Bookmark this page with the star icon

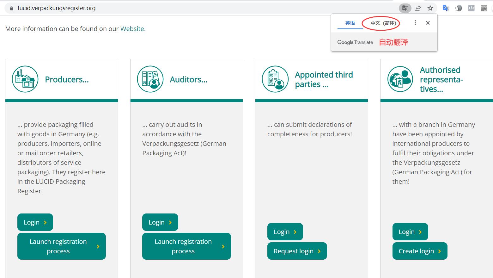430,8
